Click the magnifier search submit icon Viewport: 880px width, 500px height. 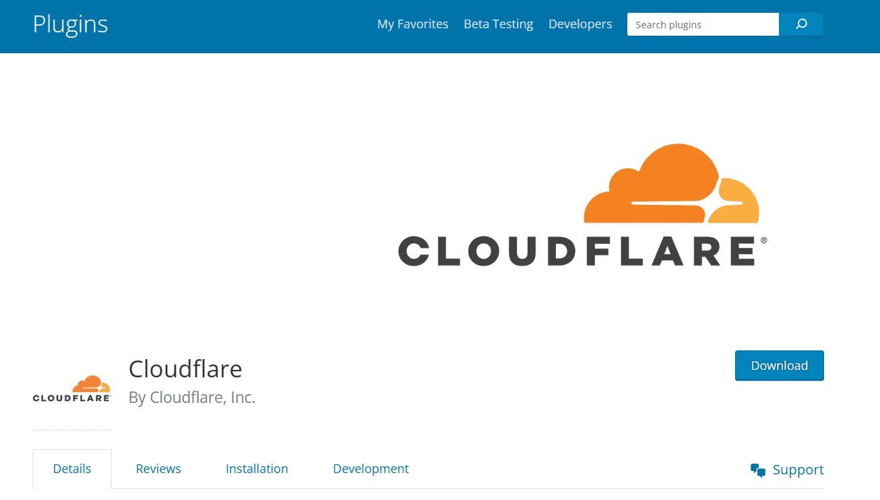[x=801, y=24]
